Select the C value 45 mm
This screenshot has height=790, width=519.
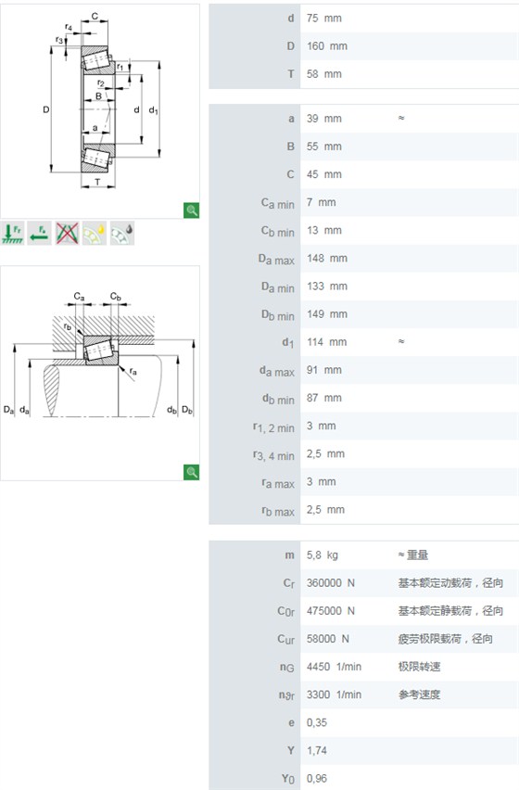point(324,174)
